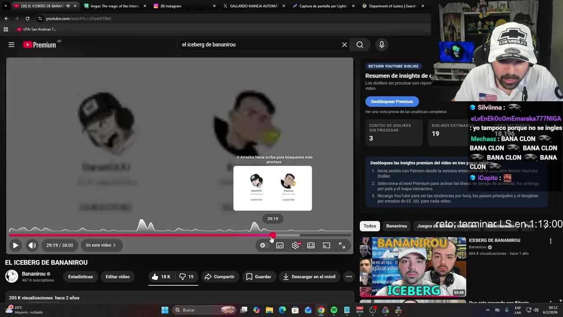Click the taskbar Buscar search box
The width and height of the screenshot is (563, 317).
[205, 310]
